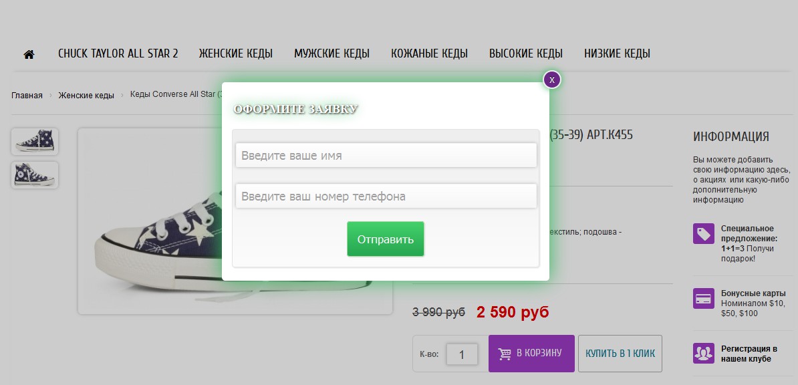Screen dimensions: 798x385
Task: Select the second sneaker thumbnail
Action: pos(35,174)
